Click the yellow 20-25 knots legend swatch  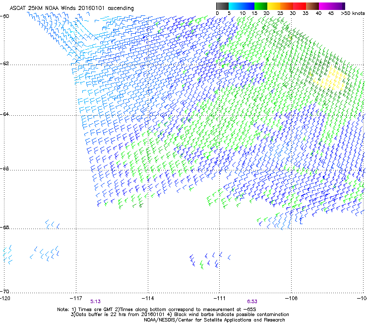[x=274, y=6]
